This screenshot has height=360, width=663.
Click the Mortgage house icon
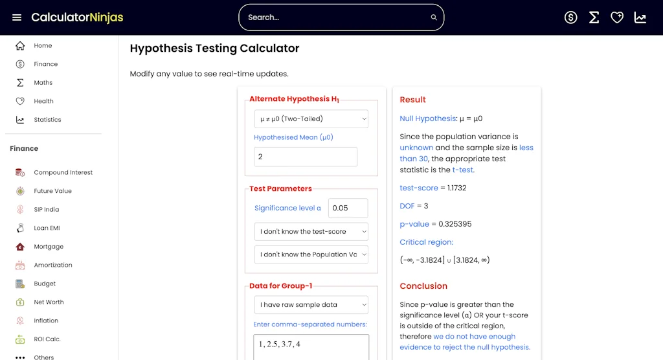point(20,247)
